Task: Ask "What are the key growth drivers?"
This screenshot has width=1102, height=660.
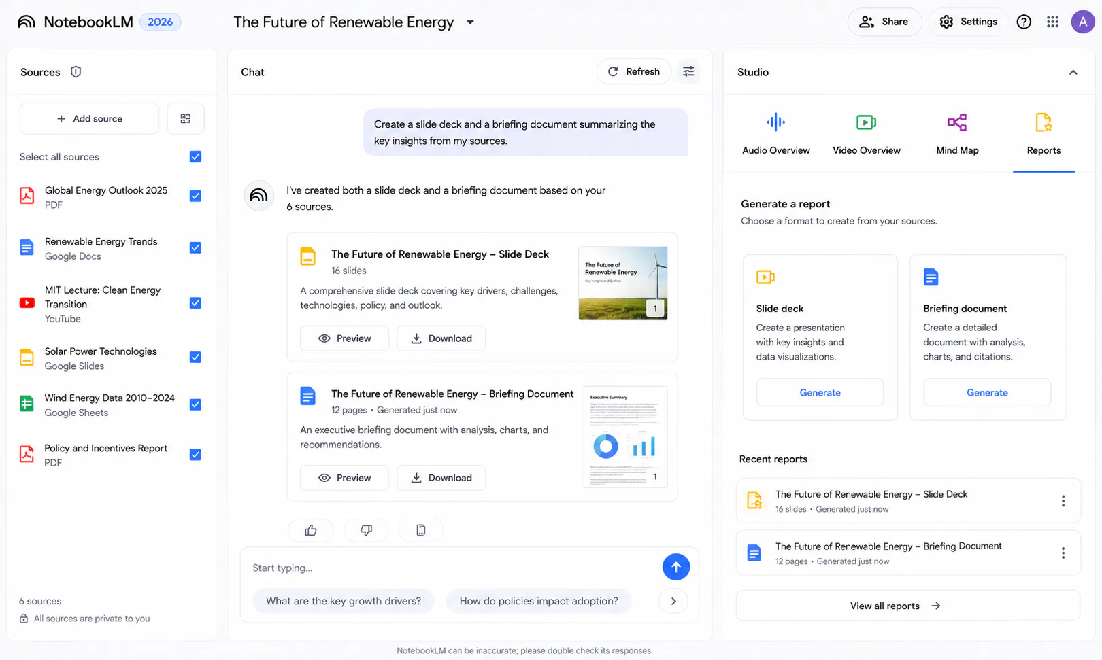Action: 344,601
